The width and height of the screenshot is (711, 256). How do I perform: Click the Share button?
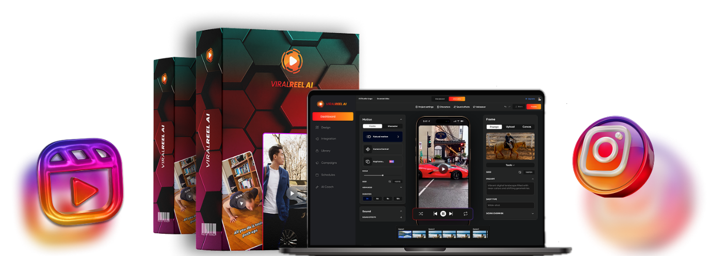tap(519, 107)
